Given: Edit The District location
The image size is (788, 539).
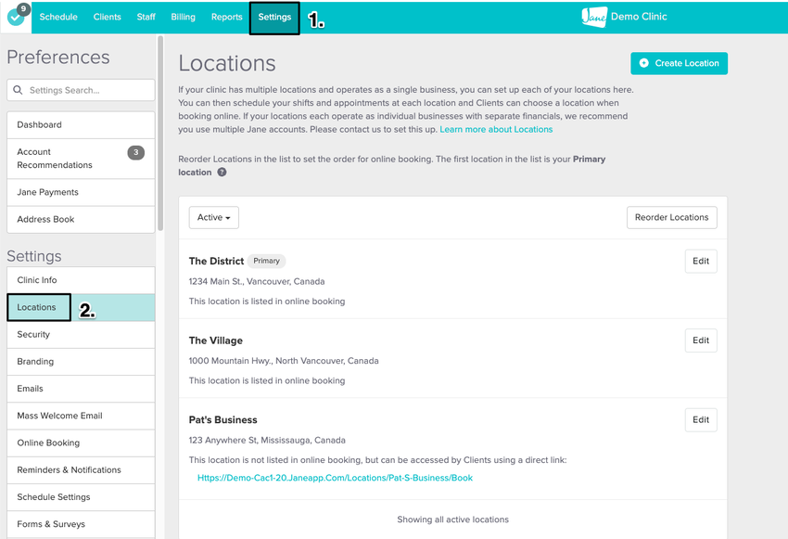Looking at the screenshot, I should pyautogui.click(x=700, y=261).
